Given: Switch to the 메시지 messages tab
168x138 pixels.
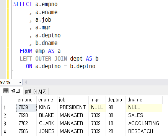Looking at the screenshot, I should click(x=36, y=91).
